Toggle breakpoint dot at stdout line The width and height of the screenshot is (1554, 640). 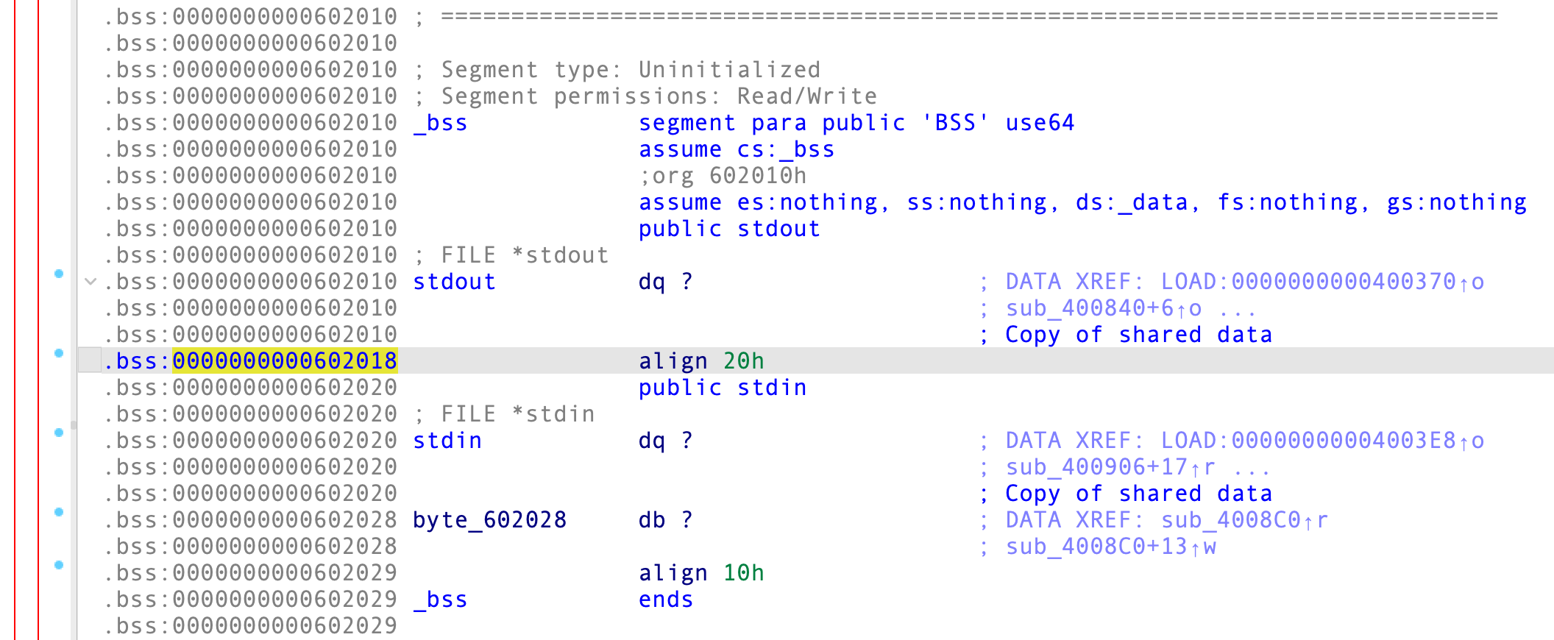[59, 274]
